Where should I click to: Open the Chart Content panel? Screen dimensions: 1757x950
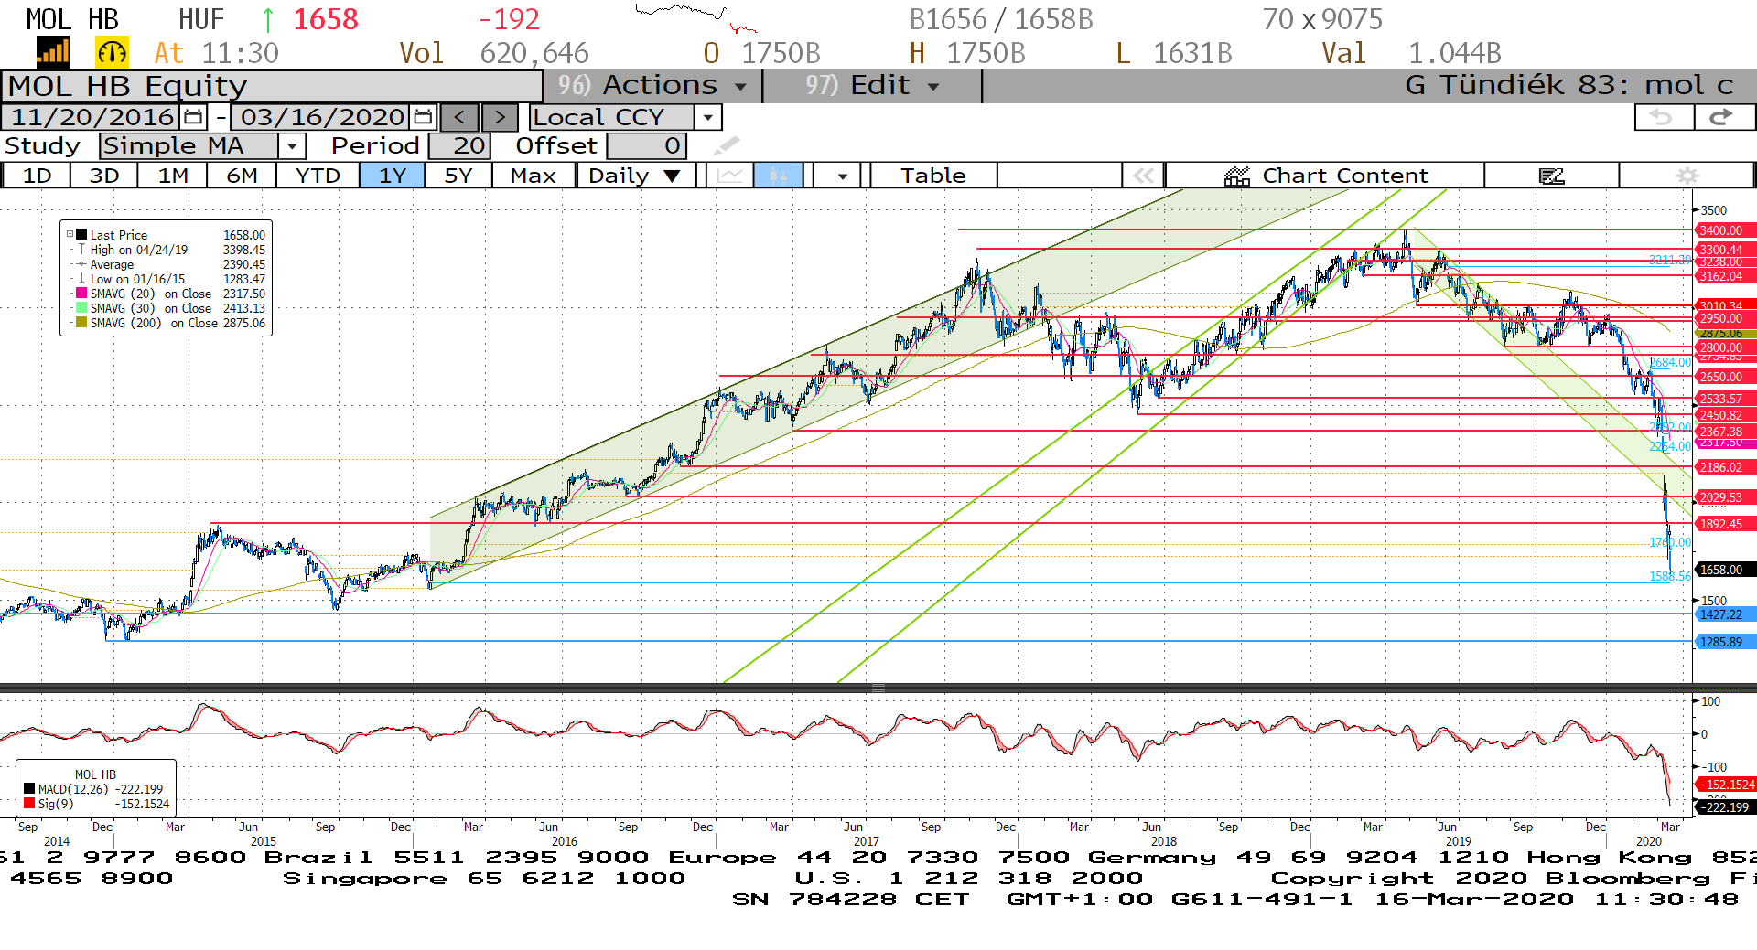click(1325, 176)
